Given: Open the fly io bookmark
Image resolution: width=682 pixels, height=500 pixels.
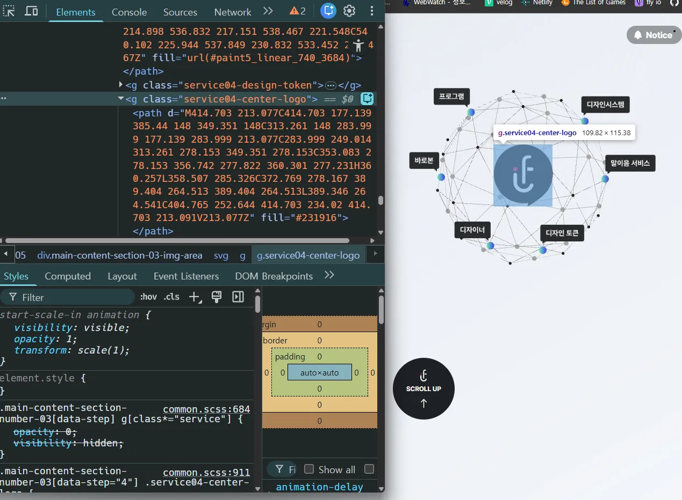Looking at the screenshot, I should tap(649, 3).
